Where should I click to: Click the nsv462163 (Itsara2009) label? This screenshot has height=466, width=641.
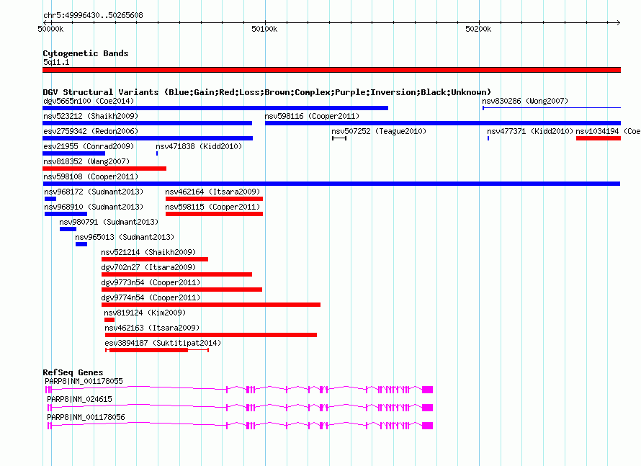(x=152, y=328)
